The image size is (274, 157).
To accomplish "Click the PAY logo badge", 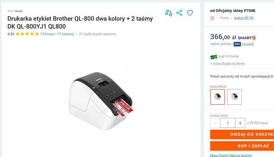I will (x=237, y=44).
